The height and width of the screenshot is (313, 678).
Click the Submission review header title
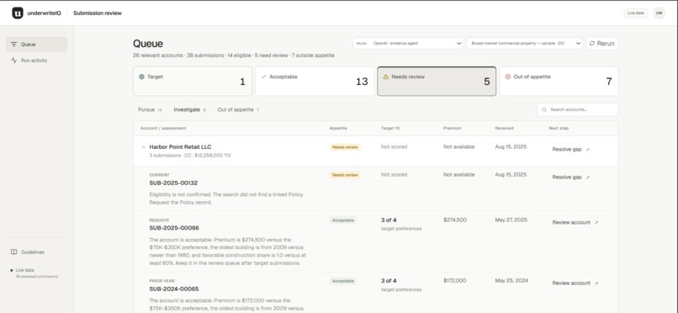(98, 13)
